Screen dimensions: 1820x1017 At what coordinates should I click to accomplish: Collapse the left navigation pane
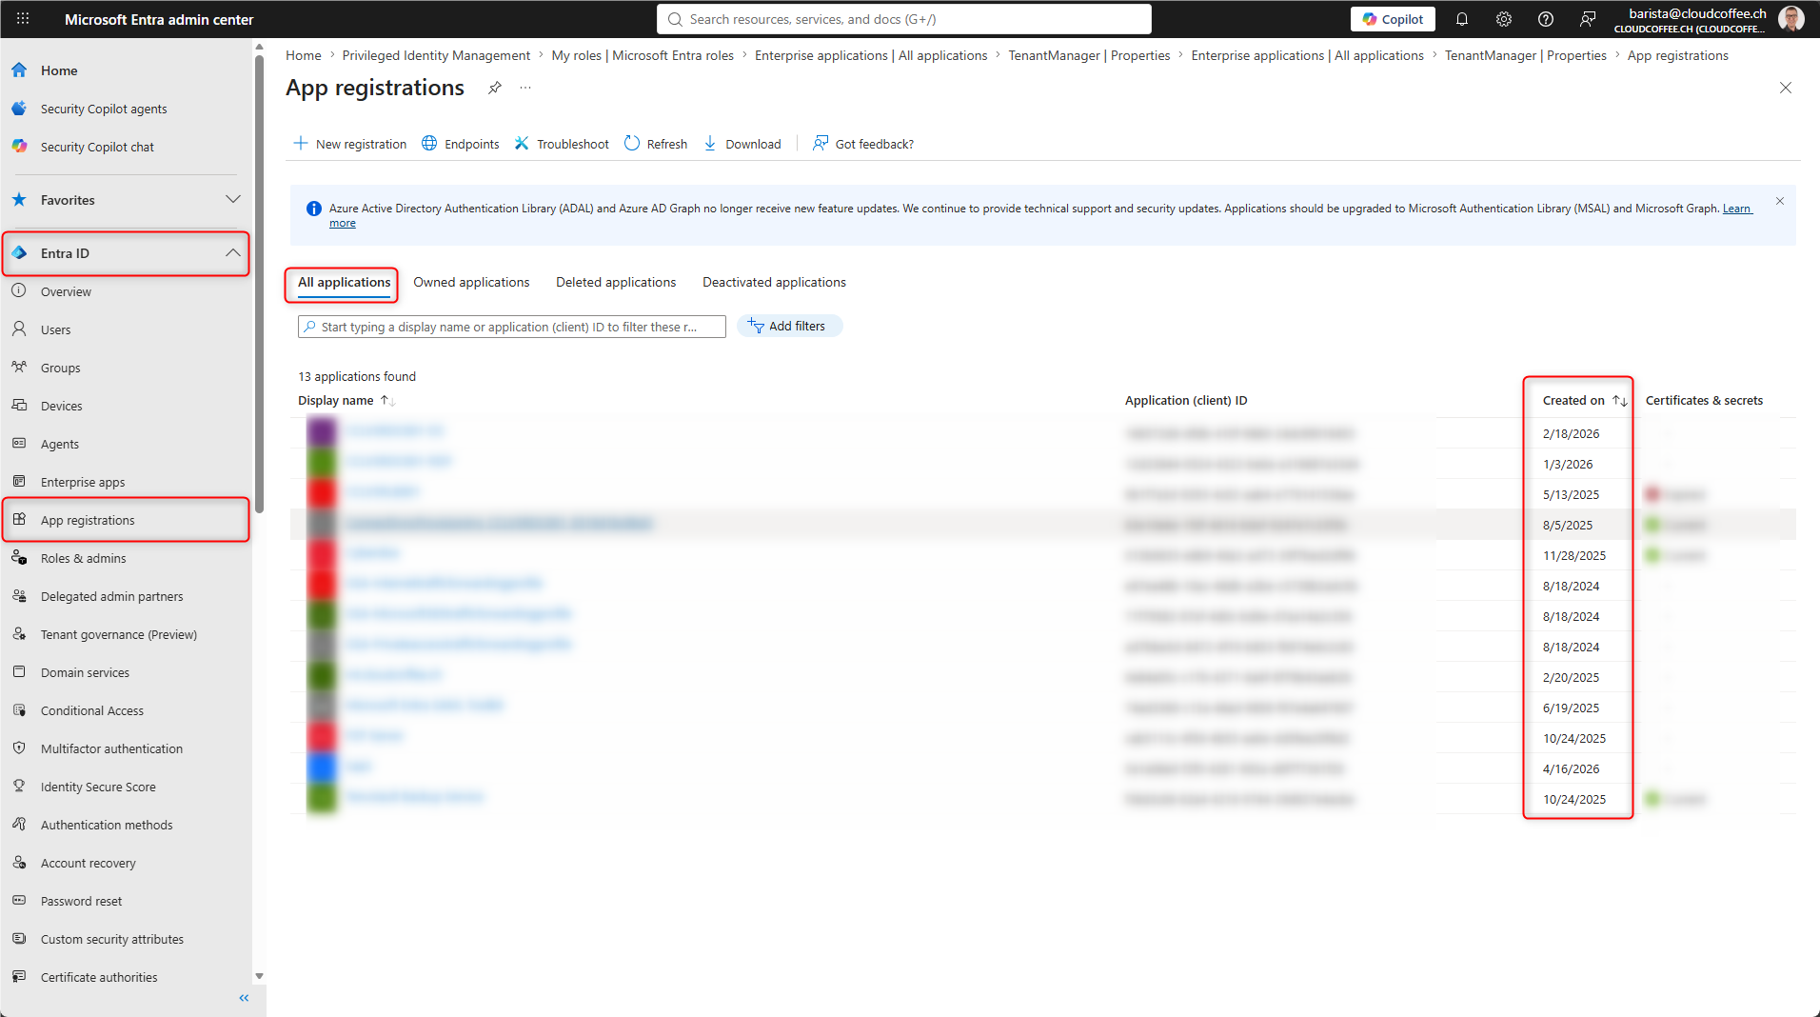pyautogui.click(x=244, y=998)
